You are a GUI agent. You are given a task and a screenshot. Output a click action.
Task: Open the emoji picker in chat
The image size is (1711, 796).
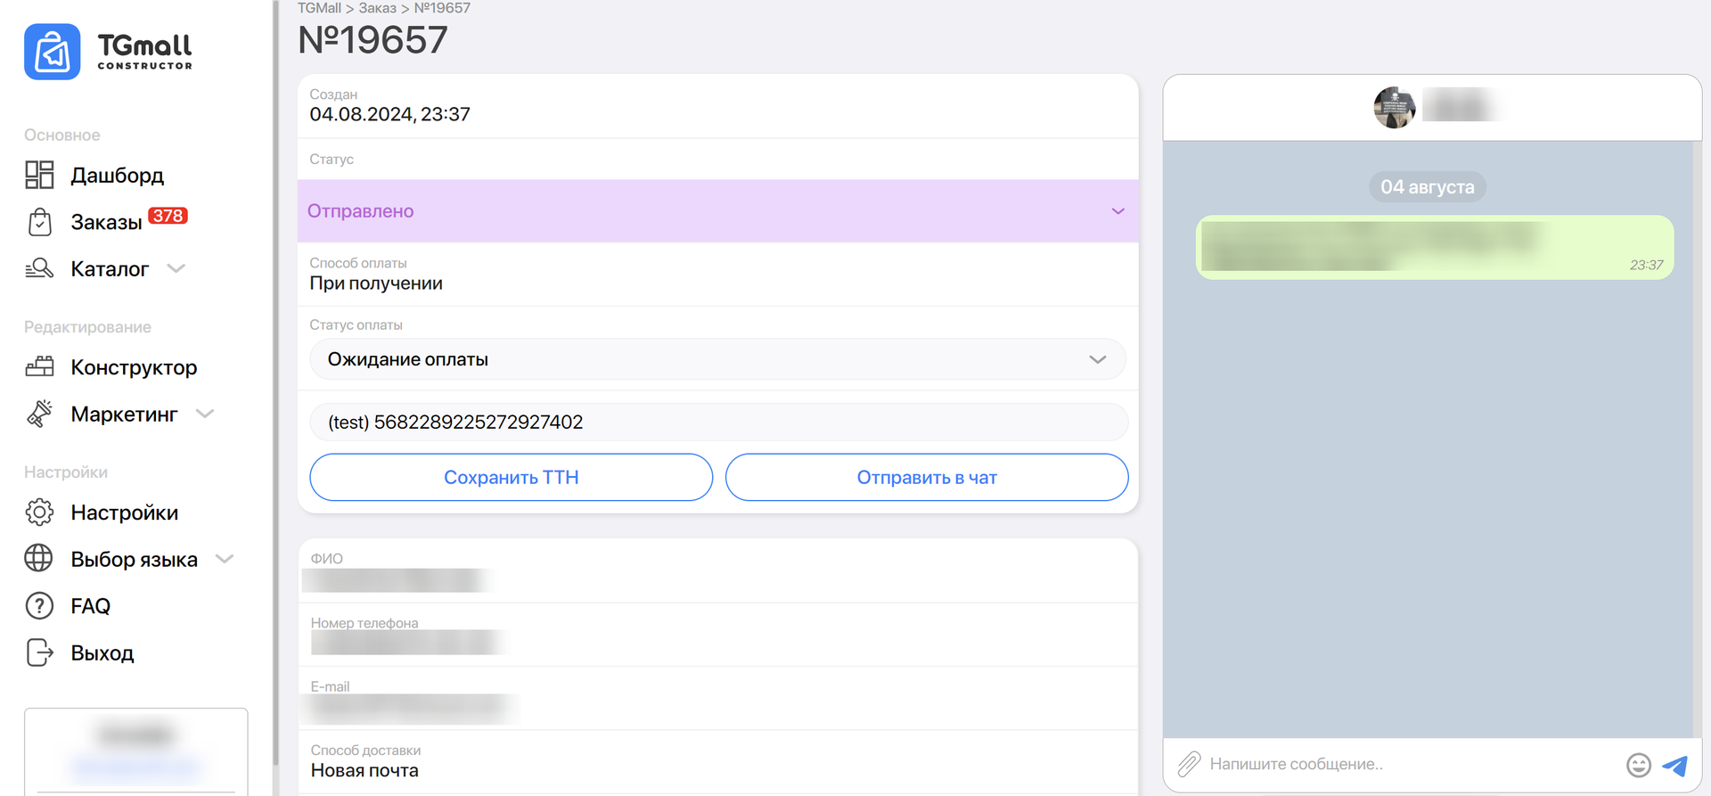[x=1638, y=765]
